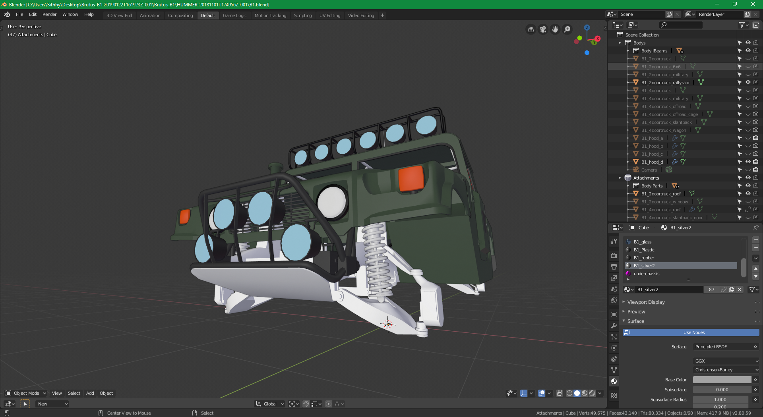Image resolution: width=763 pixels, height=417 pixels.
Task: Open the World properties tab
Action: [614, 300]
